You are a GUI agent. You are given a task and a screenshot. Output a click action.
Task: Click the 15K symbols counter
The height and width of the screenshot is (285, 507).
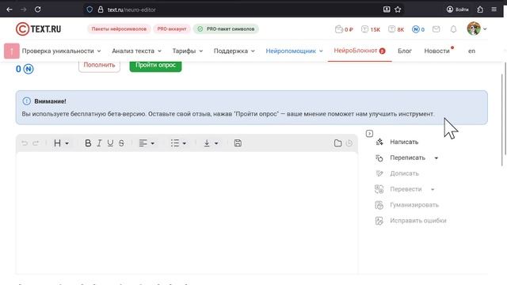tap(371, 29)
